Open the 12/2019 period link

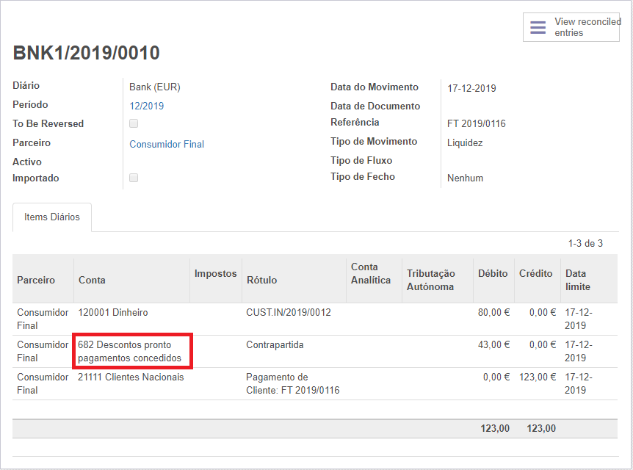coord(147,106)
